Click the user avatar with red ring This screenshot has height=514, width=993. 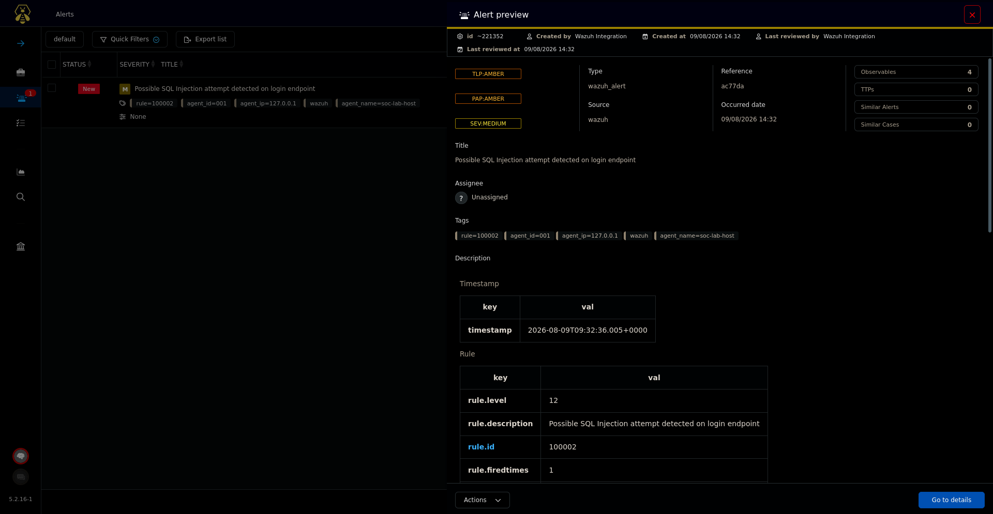coord(21,456)
